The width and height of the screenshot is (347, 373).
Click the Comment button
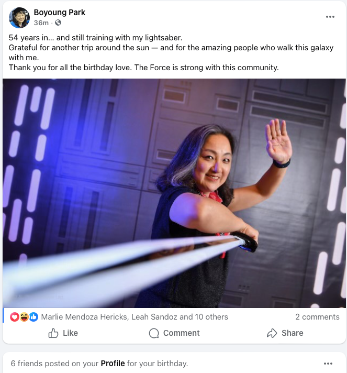(174, 333)
